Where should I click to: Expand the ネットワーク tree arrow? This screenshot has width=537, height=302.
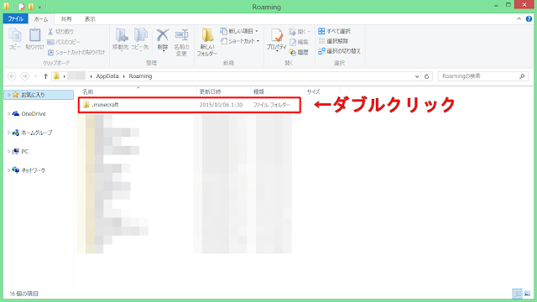[x=8, y=170]
